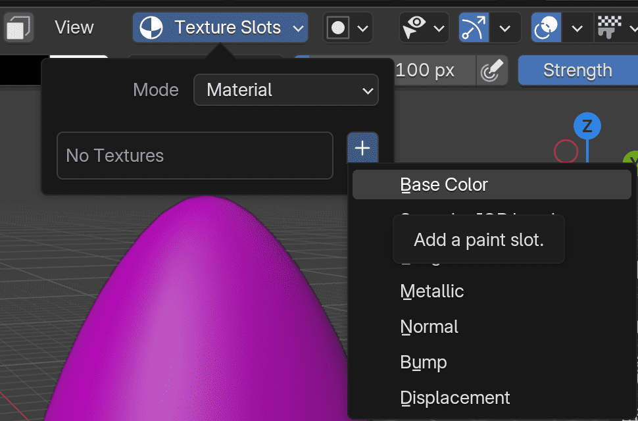Choose Metallic from the slot menu

pyautogui.click(x=491, y=291)
